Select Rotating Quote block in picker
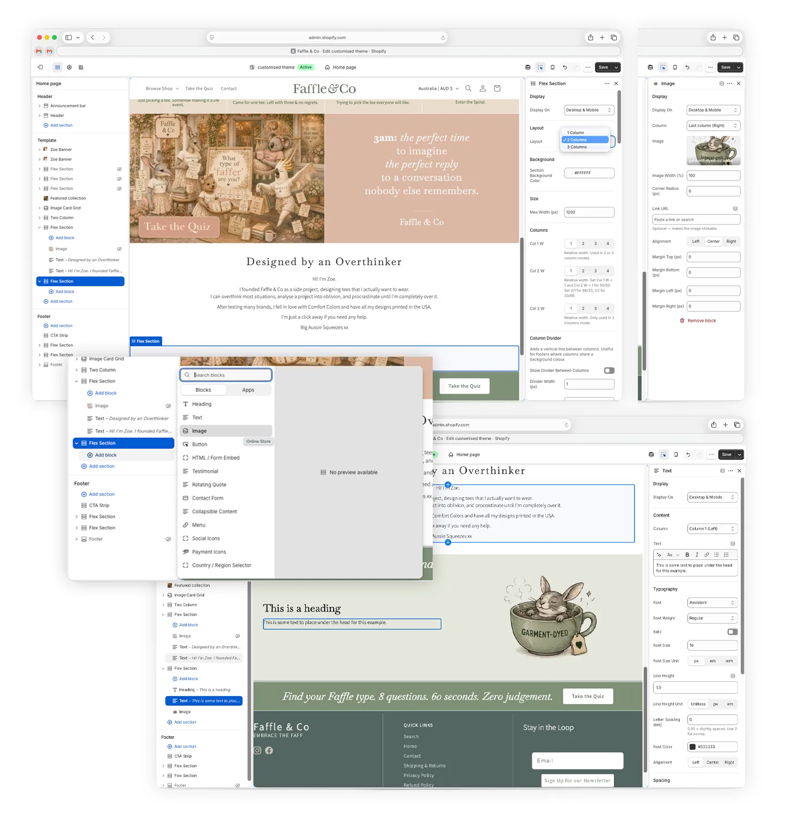This screenshot has width=799, height=820. (x=226, y=485)
